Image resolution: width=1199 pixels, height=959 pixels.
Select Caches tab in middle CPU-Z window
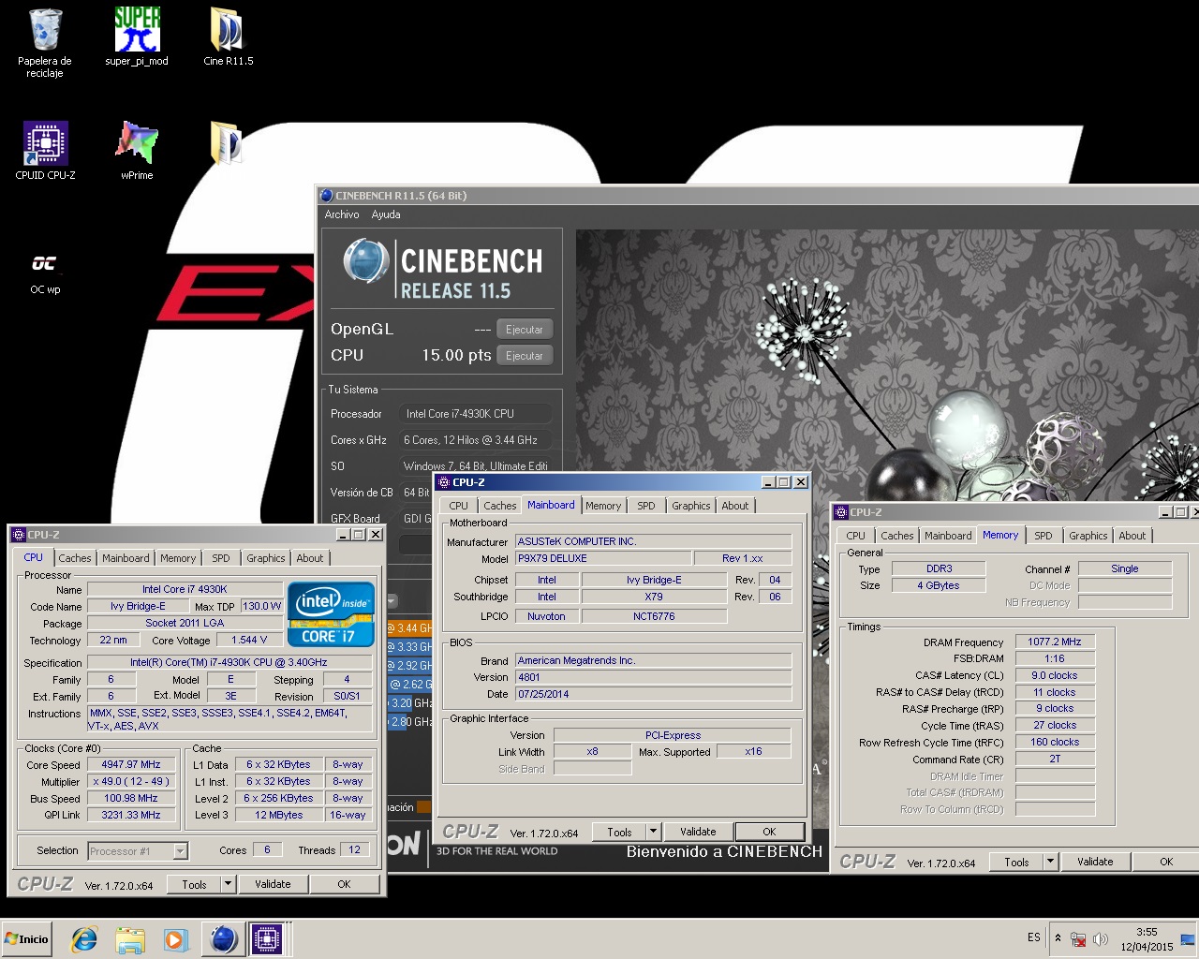[x=500, y=506]
